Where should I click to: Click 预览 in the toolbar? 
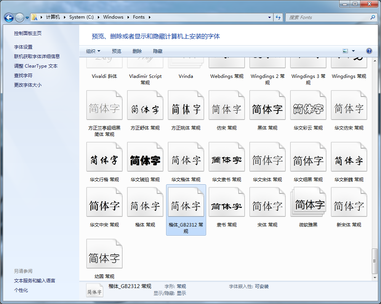116,51
